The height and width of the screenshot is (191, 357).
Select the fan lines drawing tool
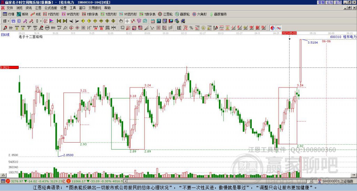[129, 28]
